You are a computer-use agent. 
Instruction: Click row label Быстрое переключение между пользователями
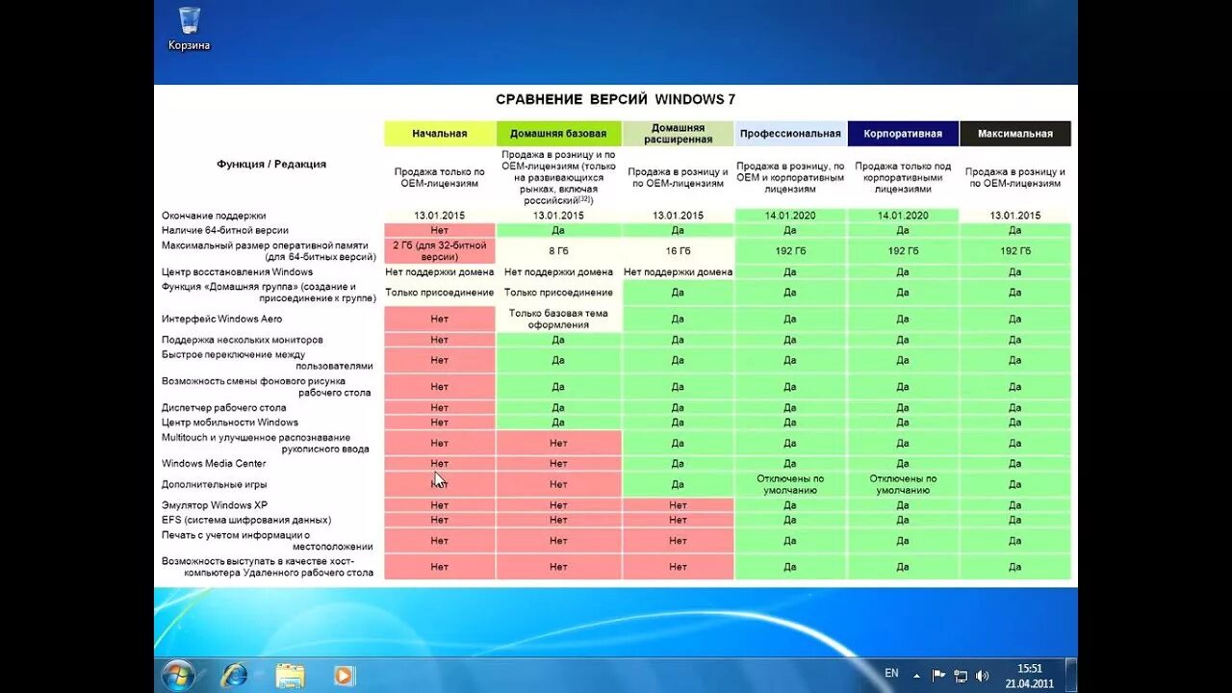coord(267,360)
